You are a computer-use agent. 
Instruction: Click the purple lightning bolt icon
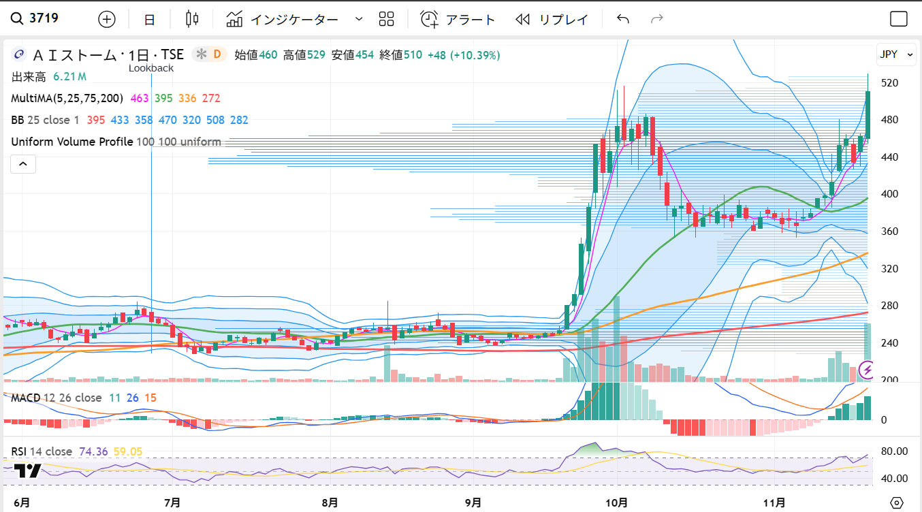[x=867, y=370]
